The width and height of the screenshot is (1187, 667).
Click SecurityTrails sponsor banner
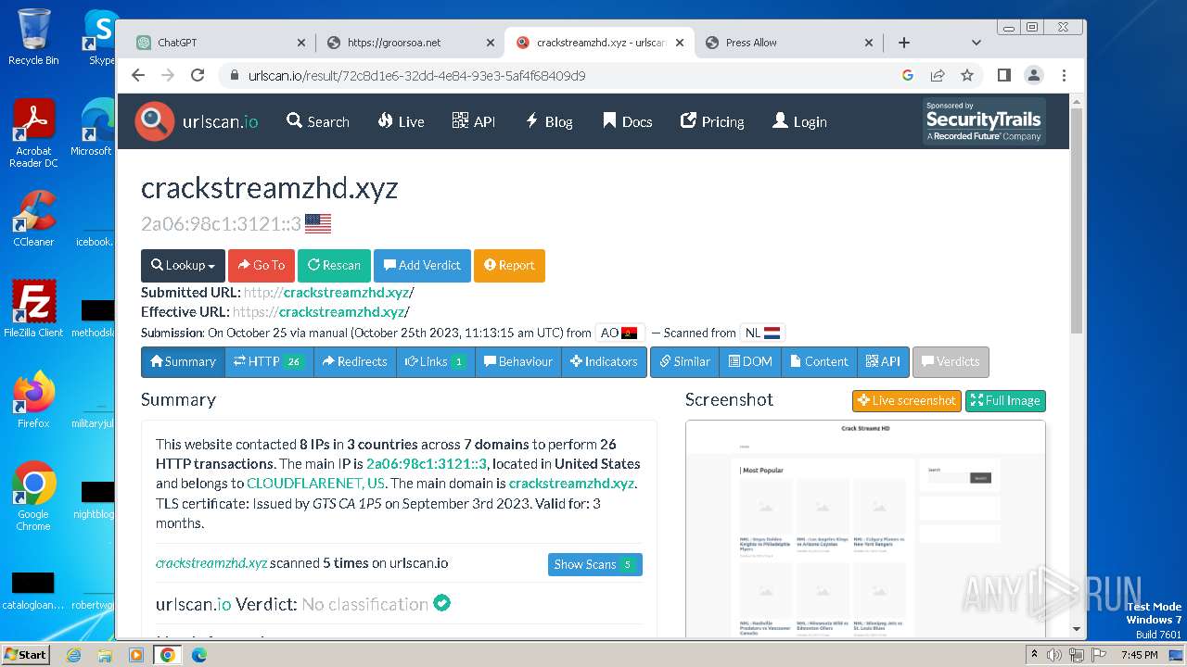coord(983,121)
